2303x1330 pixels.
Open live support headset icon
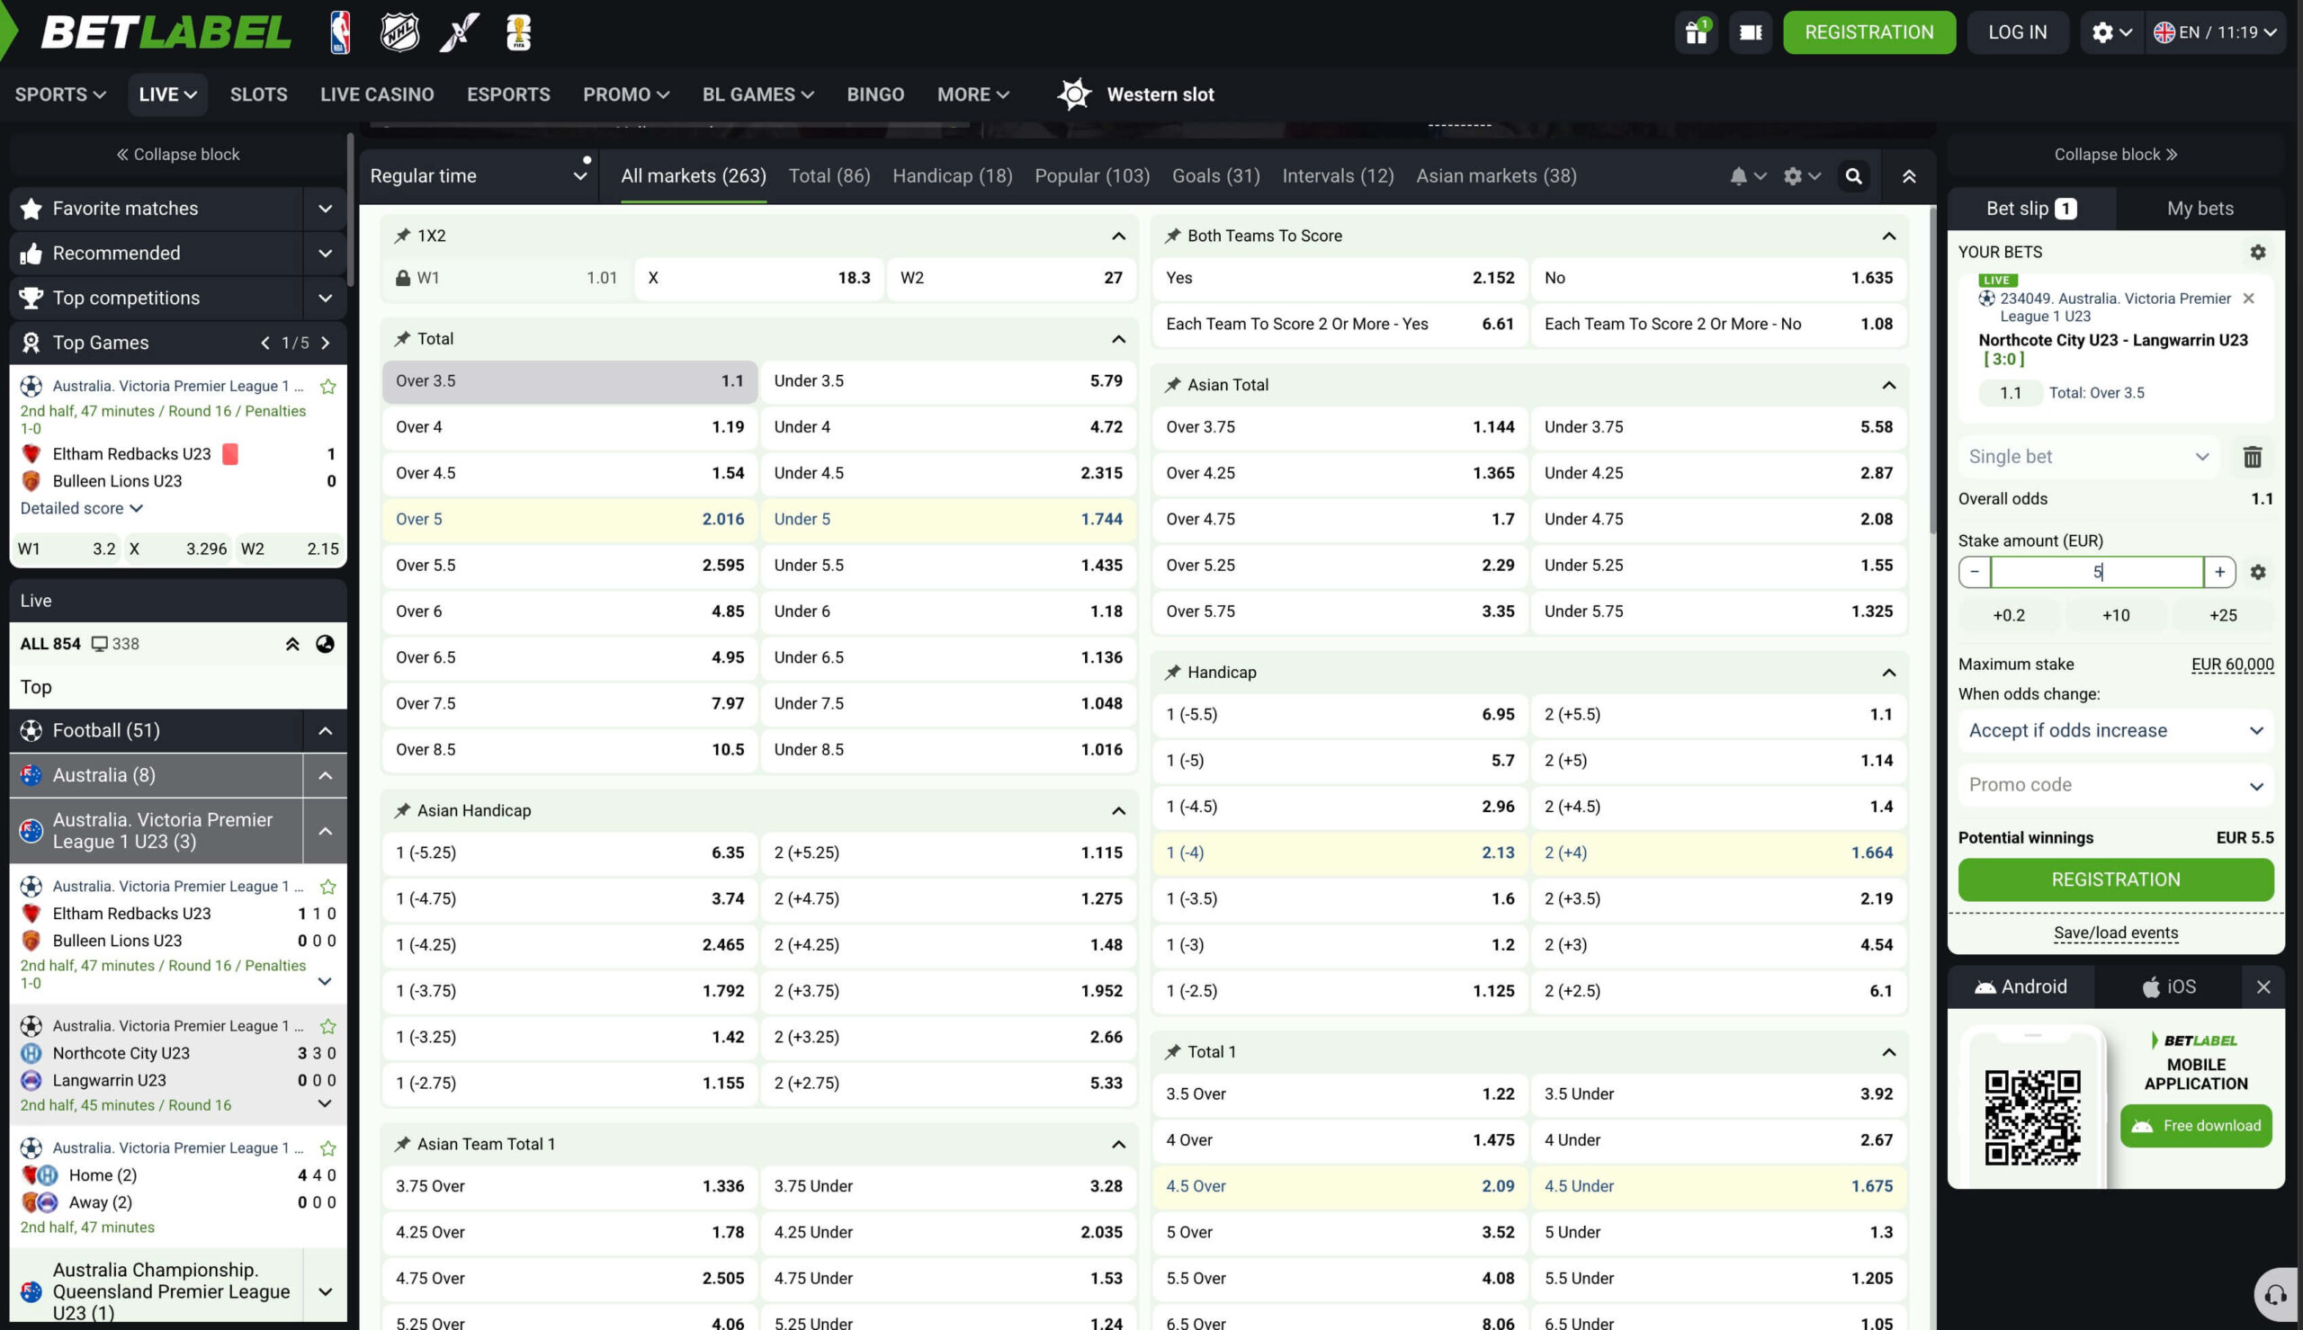click(2276, 1294)
